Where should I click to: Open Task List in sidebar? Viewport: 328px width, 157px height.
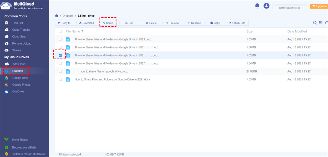pyautogui.click(x=17, y=23)
